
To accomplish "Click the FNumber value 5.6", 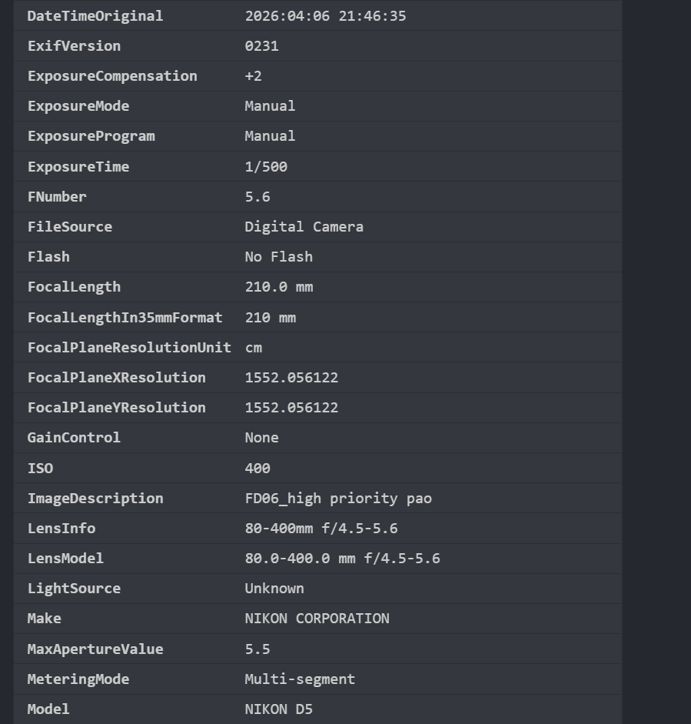I will [257, 197].
